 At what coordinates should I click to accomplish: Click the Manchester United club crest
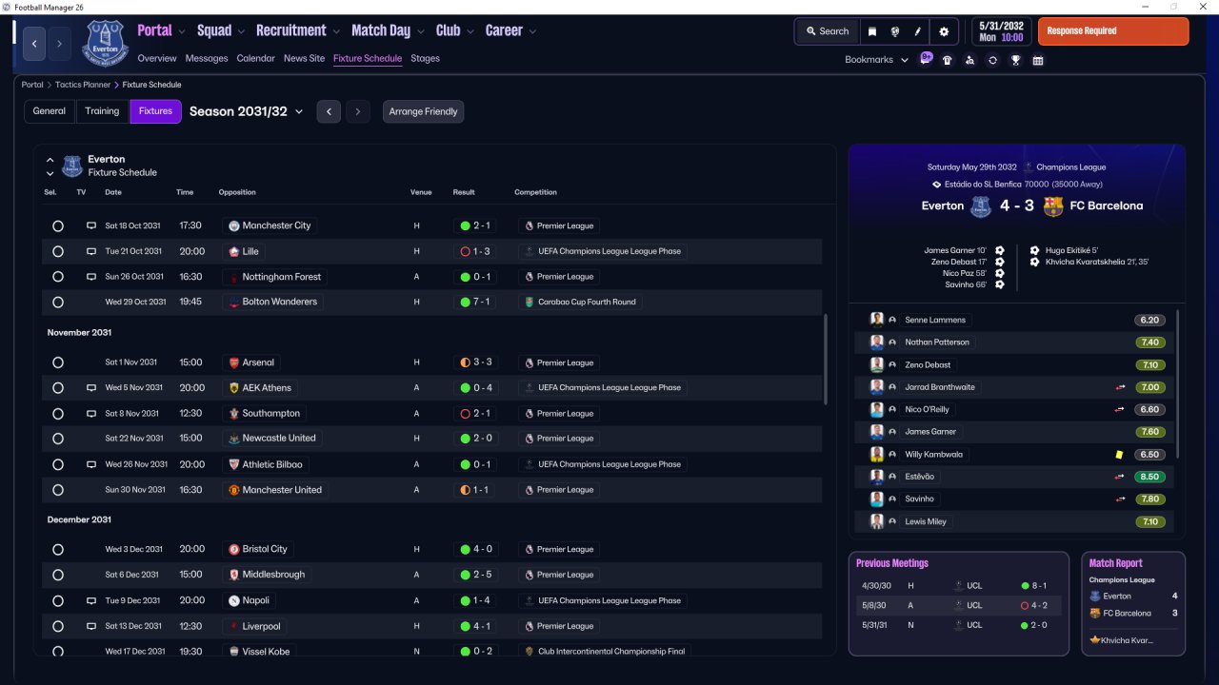pyautogui.click(x=234, y=490)
